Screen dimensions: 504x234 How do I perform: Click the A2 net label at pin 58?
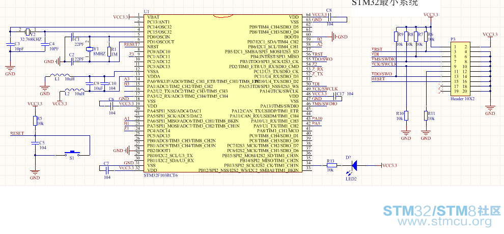320,44
